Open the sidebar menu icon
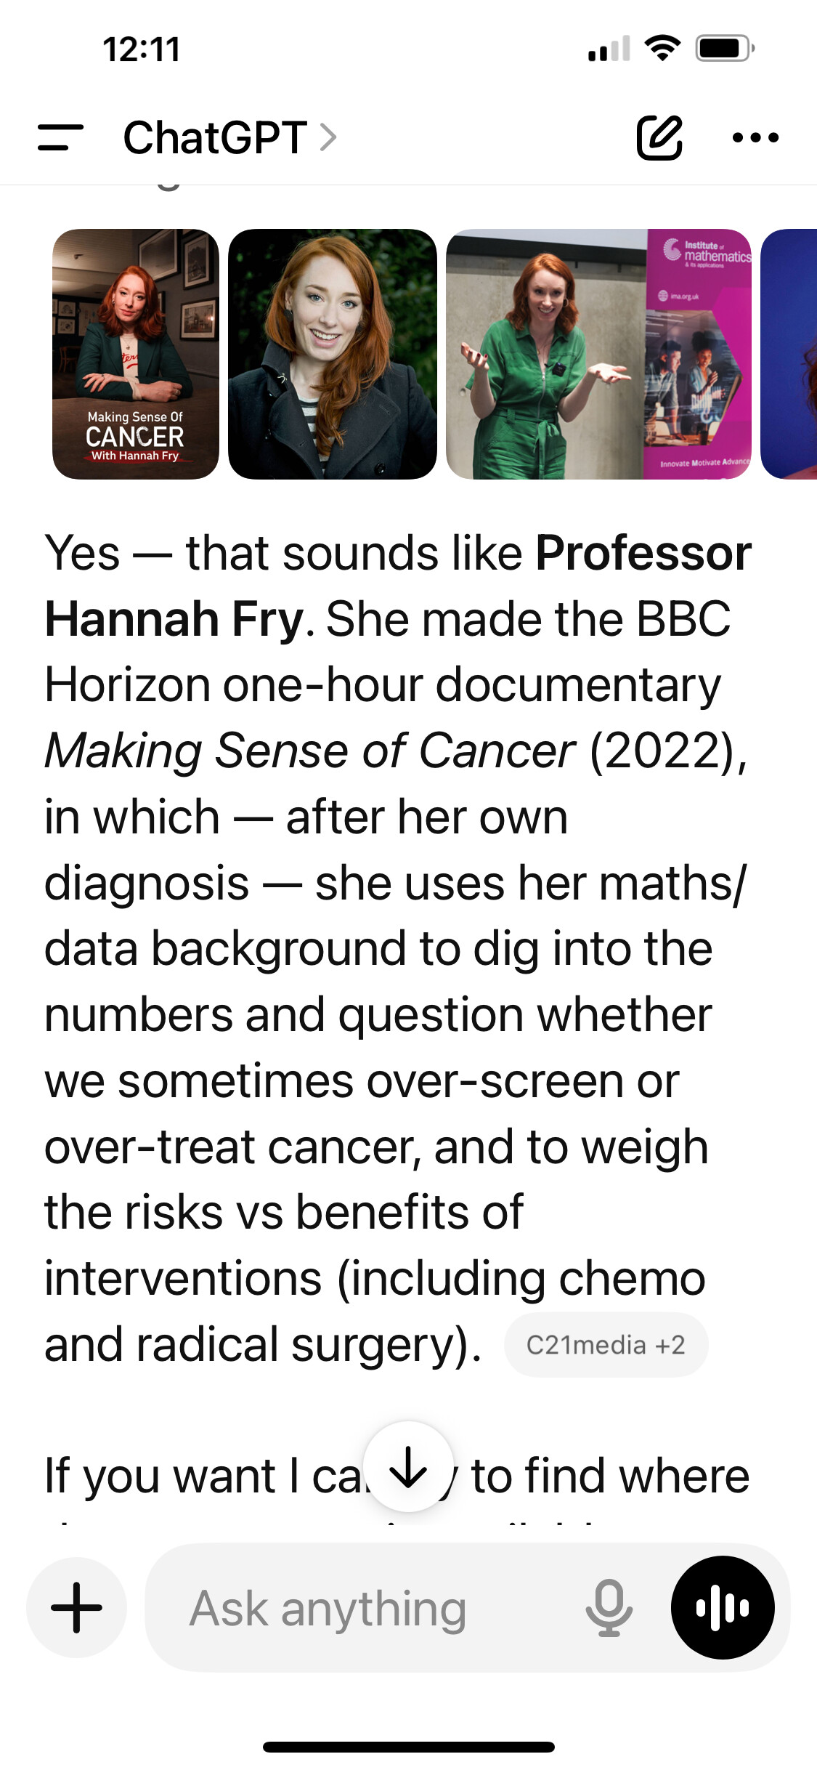 60,137
